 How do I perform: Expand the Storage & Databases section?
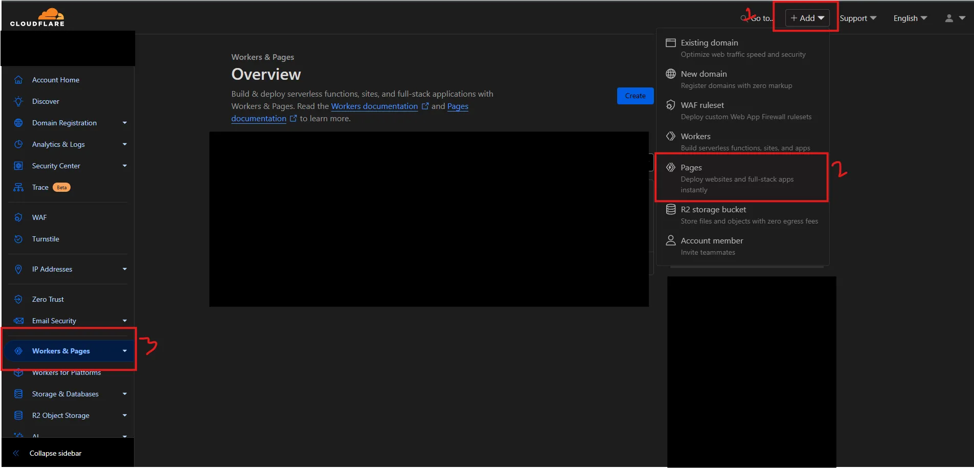[124, 394]
